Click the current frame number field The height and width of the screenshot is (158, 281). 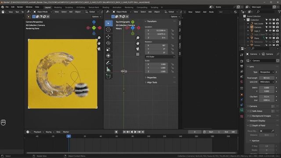195,132
